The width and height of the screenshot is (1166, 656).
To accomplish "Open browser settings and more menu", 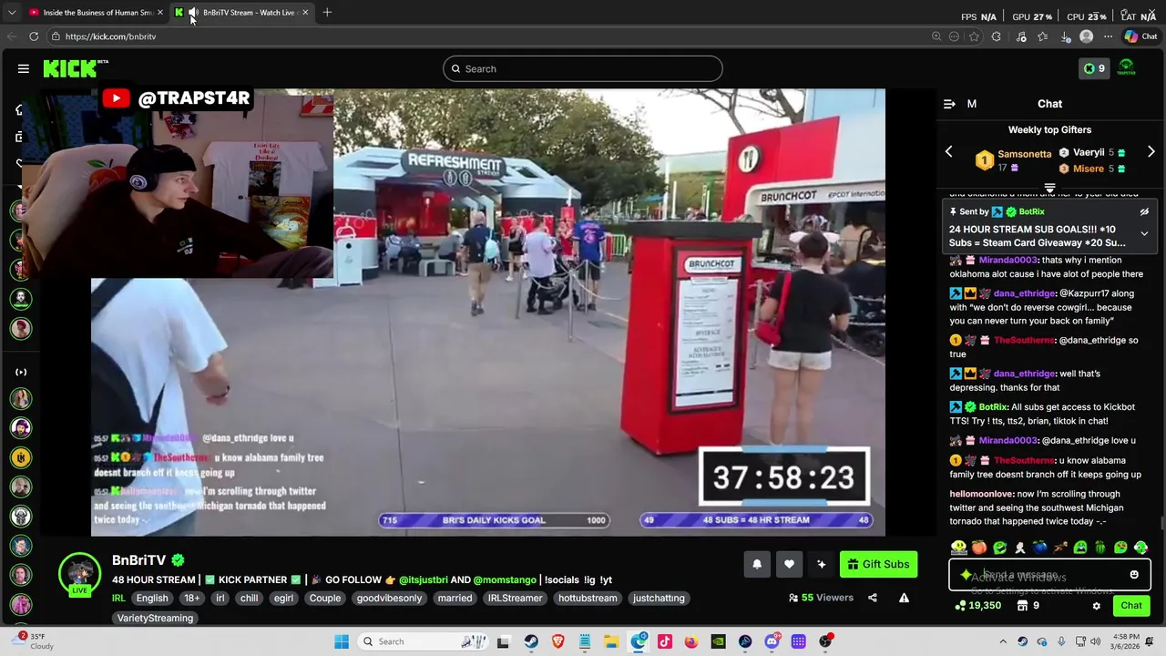I will [x=1108, y=36].
